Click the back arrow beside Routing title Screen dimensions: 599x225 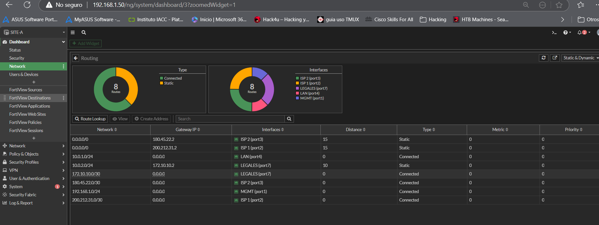pyautogui.click(x=76, y=58)
